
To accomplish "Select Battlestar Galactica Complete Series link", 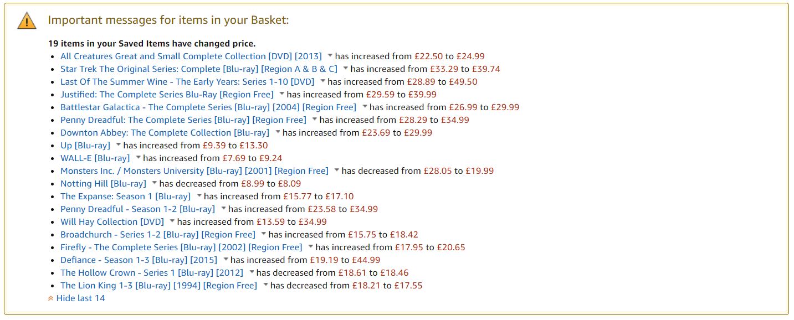I will 208,107.
